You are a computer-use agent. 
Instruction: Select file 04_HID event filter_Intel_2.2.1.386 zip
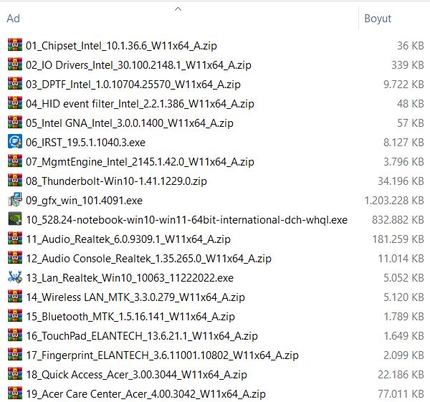tap(140, 104)
